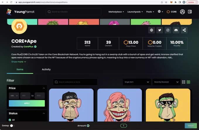This screenshot has width=199, height=130.
Task: Click the CorePlus verified badge
Action: click(35, 47)
